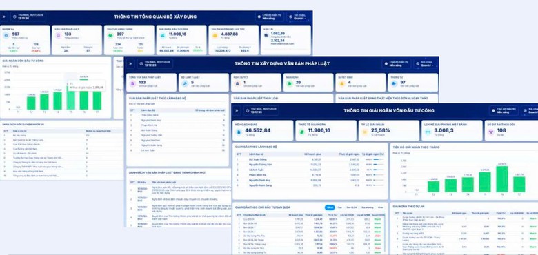
Task: Expand sidebar arrow in Giải Ngân Vốn Đầu Tư Công header
Action: pos(237,110)
